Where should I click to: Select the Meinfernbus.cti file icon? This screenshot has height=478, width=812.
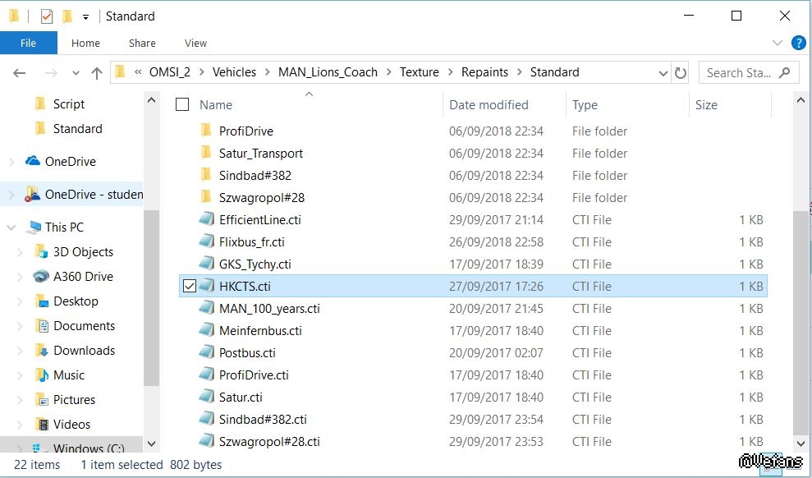(207, 330)
